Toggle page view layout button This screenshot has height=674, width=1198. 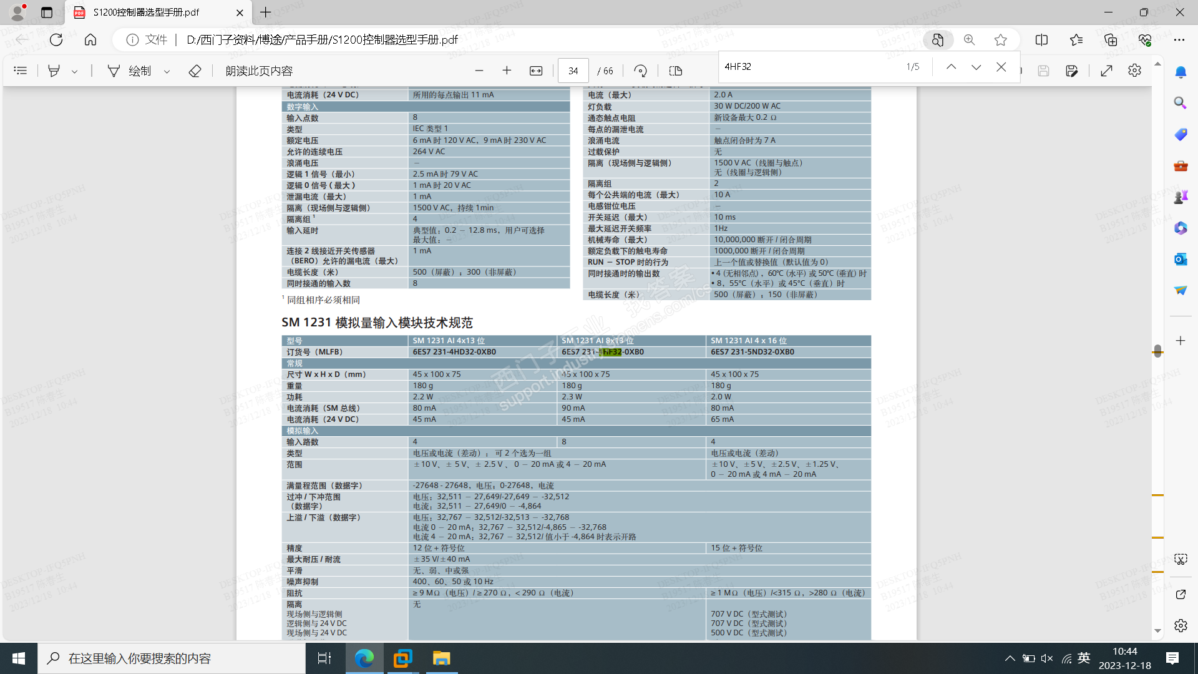tap(675, 71)
